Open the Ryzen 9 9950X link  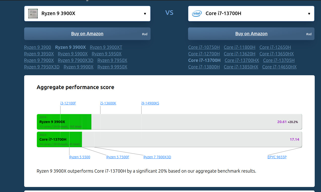(112, 67)
